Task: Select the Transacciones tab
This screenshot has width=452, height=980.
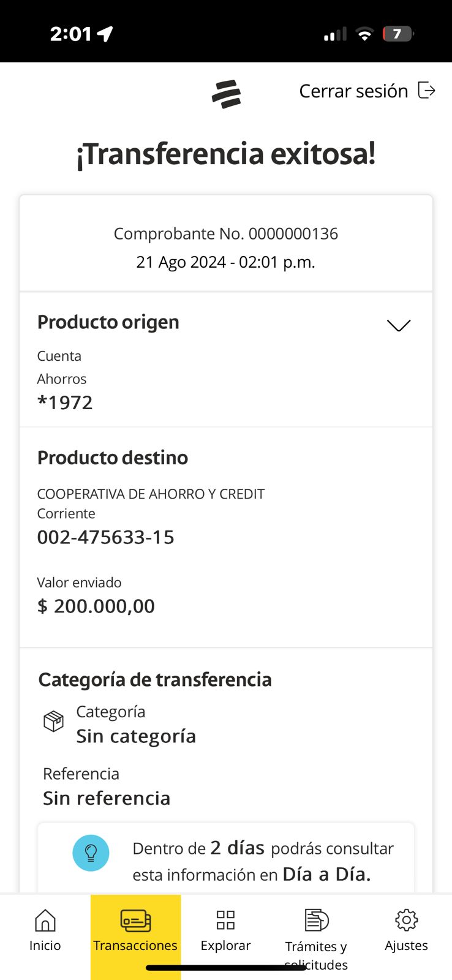Action: coord(135,930)
